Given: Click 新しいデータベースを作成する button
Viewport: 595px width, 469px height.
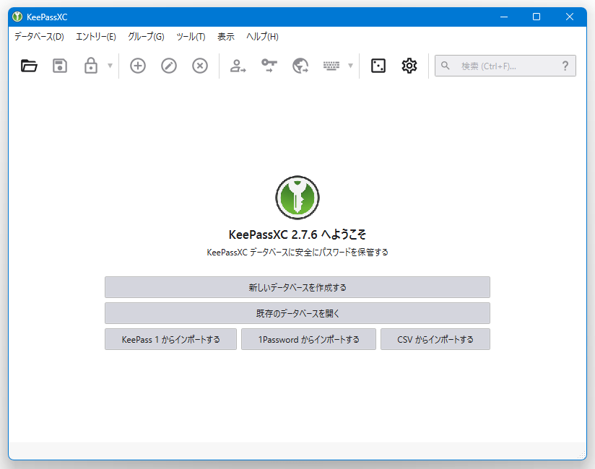Looking at the screenshot, I should 297,287.
